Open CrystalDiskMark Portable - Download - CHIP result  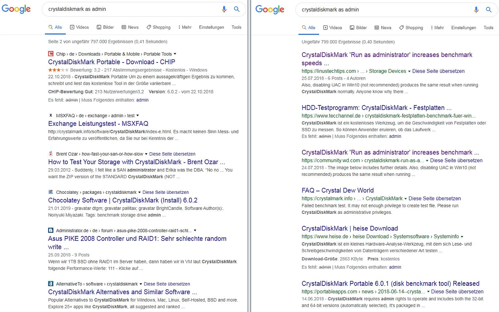point(112,62)
